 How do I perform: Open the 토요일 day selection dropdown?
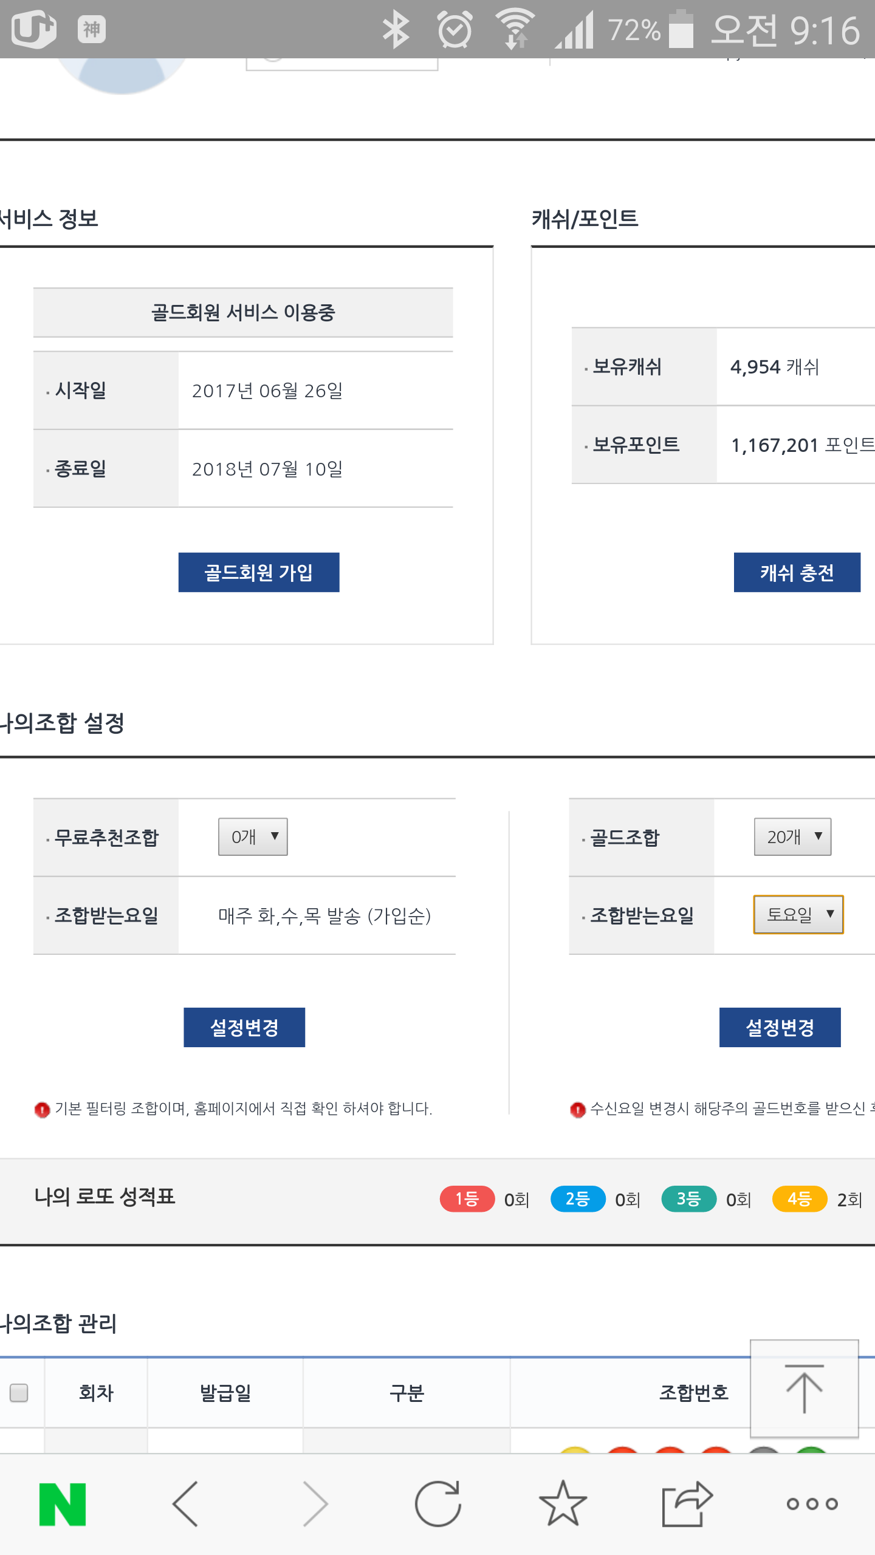click(798, 914)
